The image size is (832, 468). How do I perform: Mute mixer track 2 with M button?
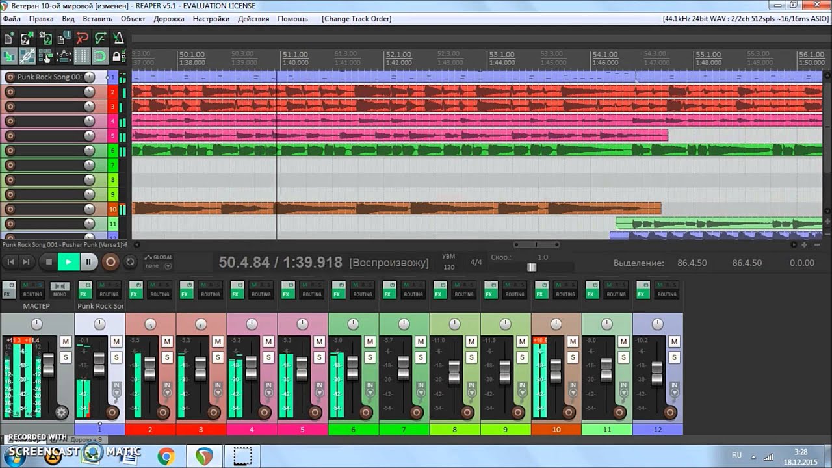click(x=167, y=341)
